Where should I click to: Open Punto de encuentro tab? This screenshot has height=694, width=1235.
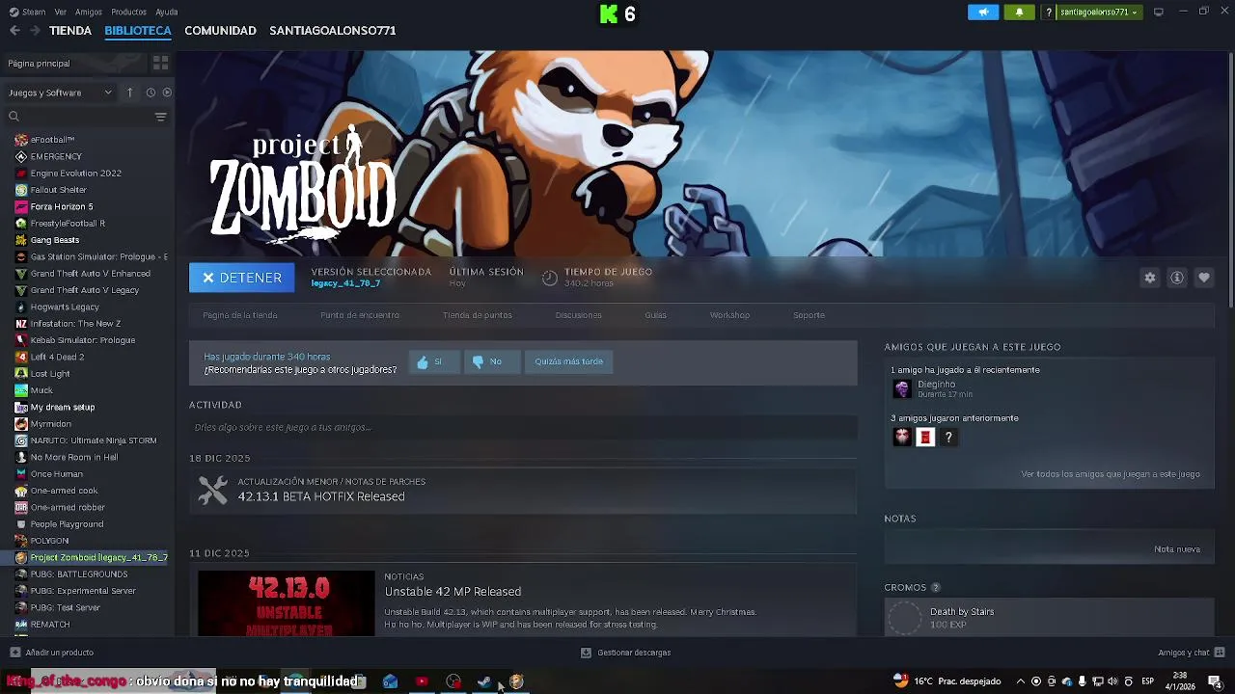click(x=360, y=315)
